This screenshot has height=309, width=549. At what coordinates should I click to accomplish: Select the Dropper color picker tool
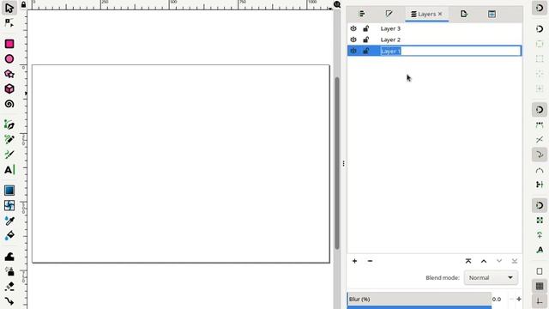pyautogui.click(x=9, y=221)
